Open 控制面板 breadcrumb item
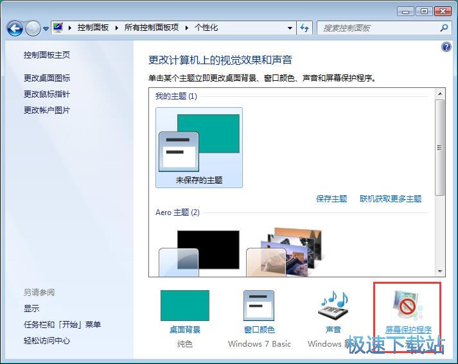 [x=93, y=28]
